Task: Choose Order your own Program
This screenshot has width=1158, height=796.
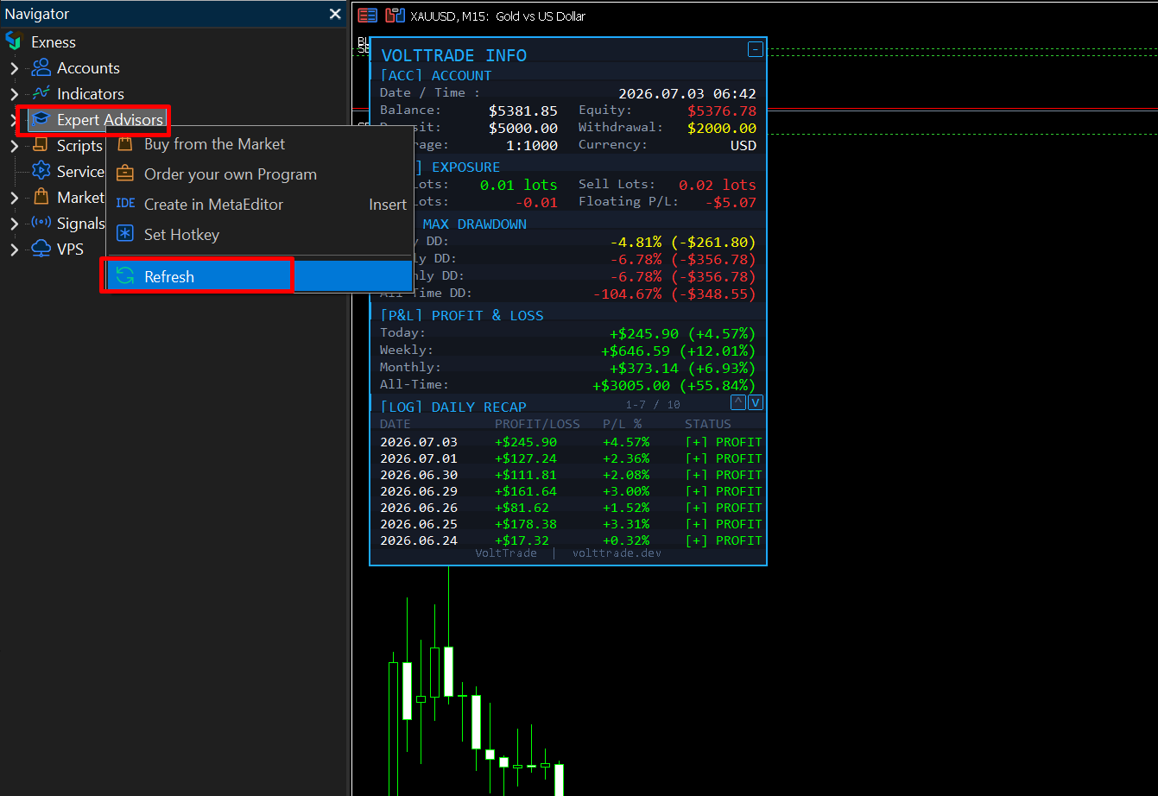Action: click(259, 174)
